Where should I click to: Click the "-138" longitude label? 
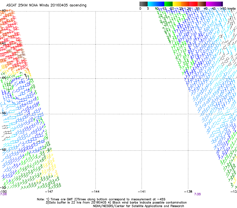(188, 192)
